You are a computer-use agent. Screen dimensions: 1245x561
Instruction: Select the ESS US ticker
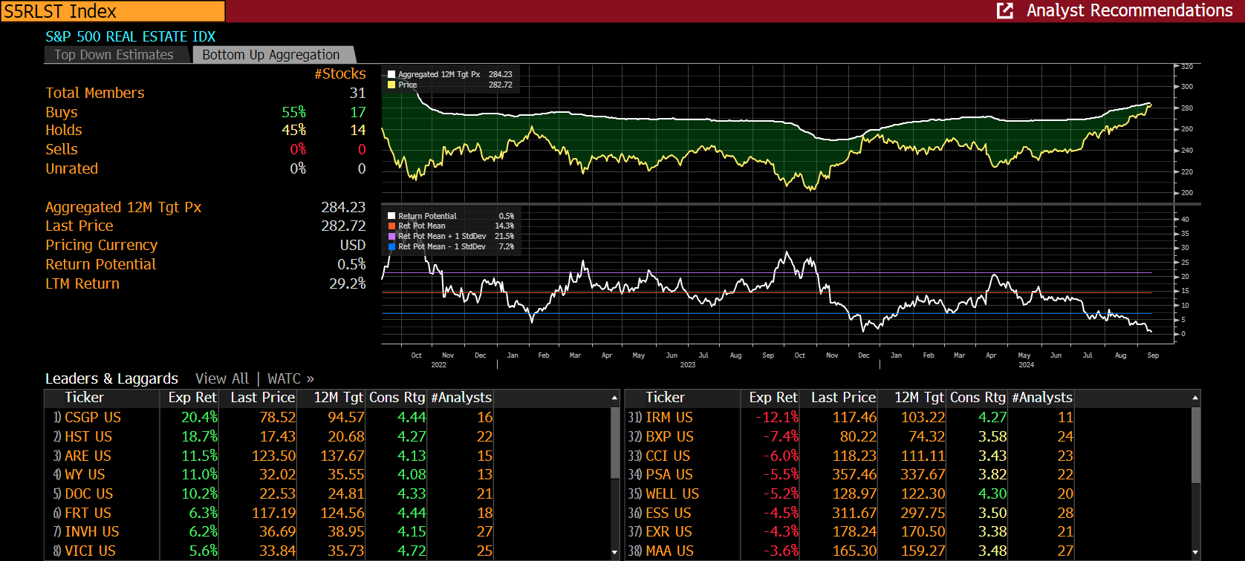(x=668, y=514)
